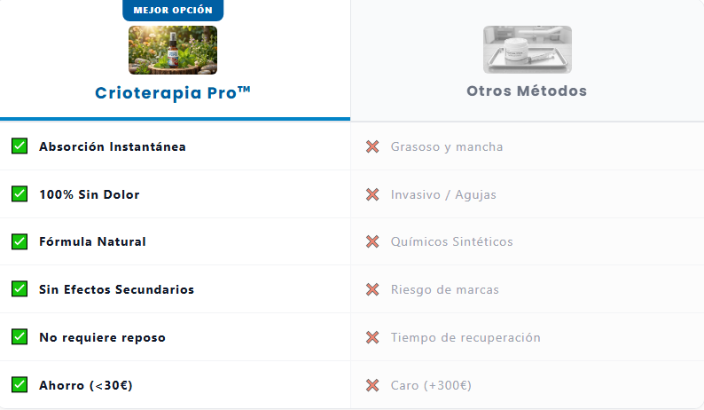Click the red X beside Grasoso y mancha

click(x=372, y=146)
